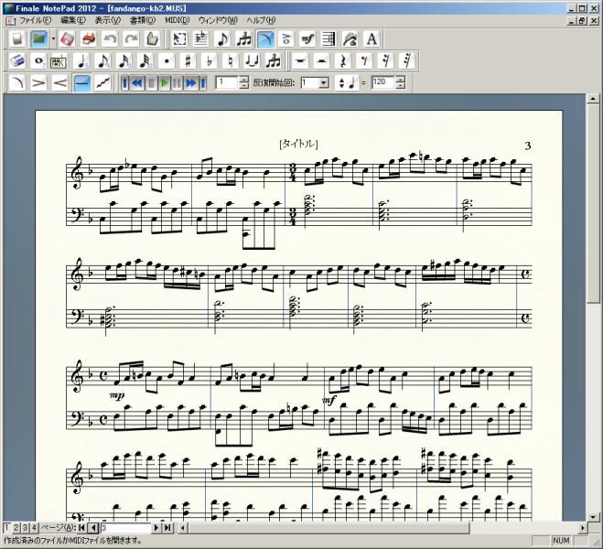
Task: Open the repeat start pass dropdown
Action: (324, 82)
